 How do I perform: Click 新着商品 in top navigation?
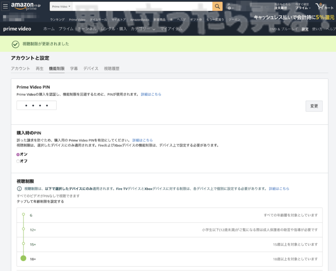click(160, 19)
